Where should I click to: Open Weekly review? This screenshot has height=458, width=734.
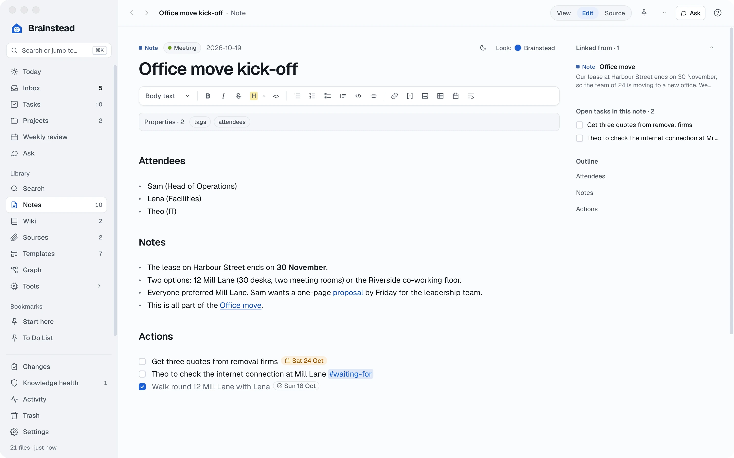pyautogui.click(x=56, y=137)
